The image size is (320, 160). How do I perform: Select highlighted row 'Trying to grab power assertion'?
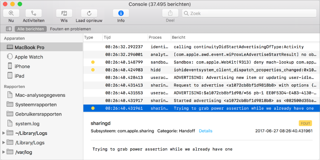pyautogui.click(x=202, y=108)
